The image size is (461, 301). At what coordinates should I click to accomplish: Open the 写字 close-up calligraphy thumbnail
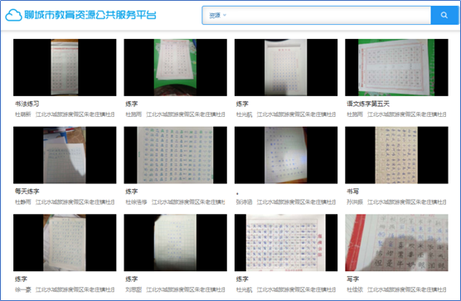click(396, 242)
